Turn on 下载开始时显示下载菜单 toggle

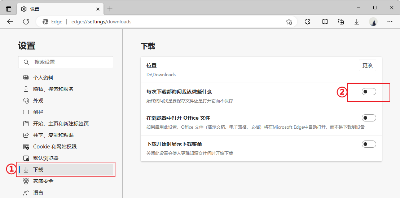[369, 144]
